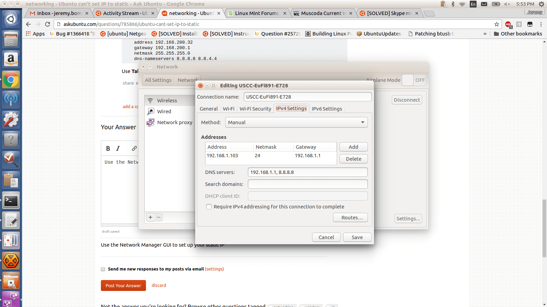Open the Other bookmarks folder
Image resolution: width=547 pixels, height=307 pixels.
click(518, 34)
